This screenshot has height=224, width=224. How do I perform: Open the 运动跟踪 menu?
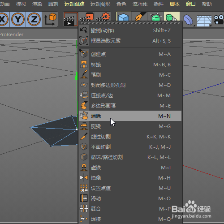(x=74, y=4)
